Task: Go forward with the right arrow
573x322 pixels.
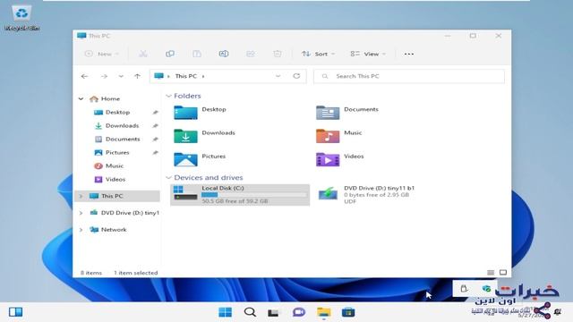Action: pos(104,76)
